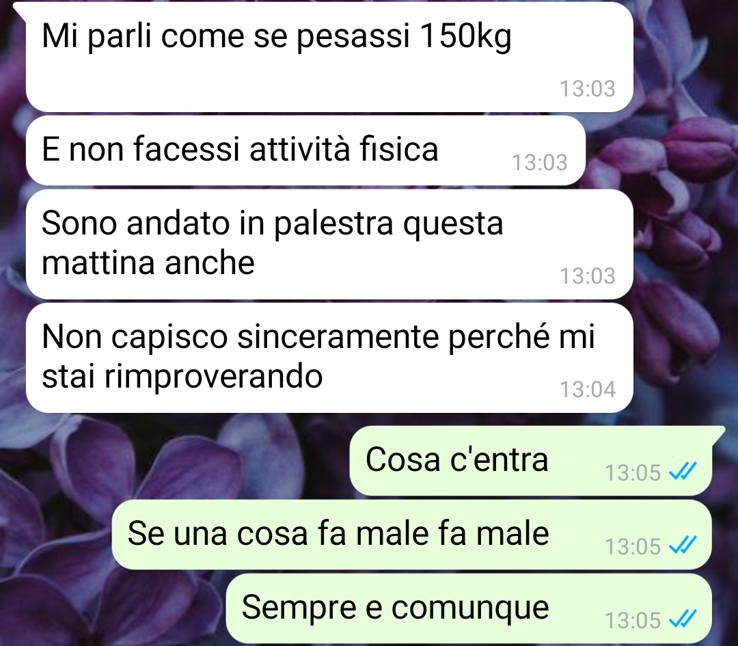Click the 13:04 timestamp on the 'rimproverando' message
The image size is (738, 646).
587,390
